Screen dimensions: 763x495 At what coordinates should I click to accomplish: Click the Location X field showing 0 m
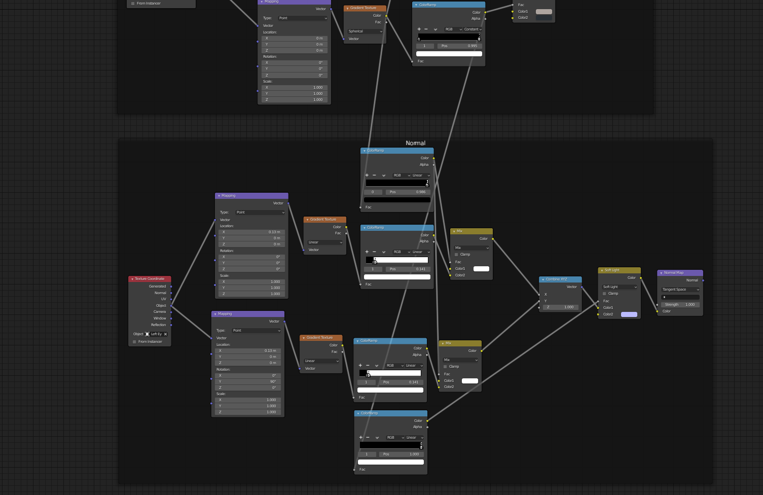[295, 39]
